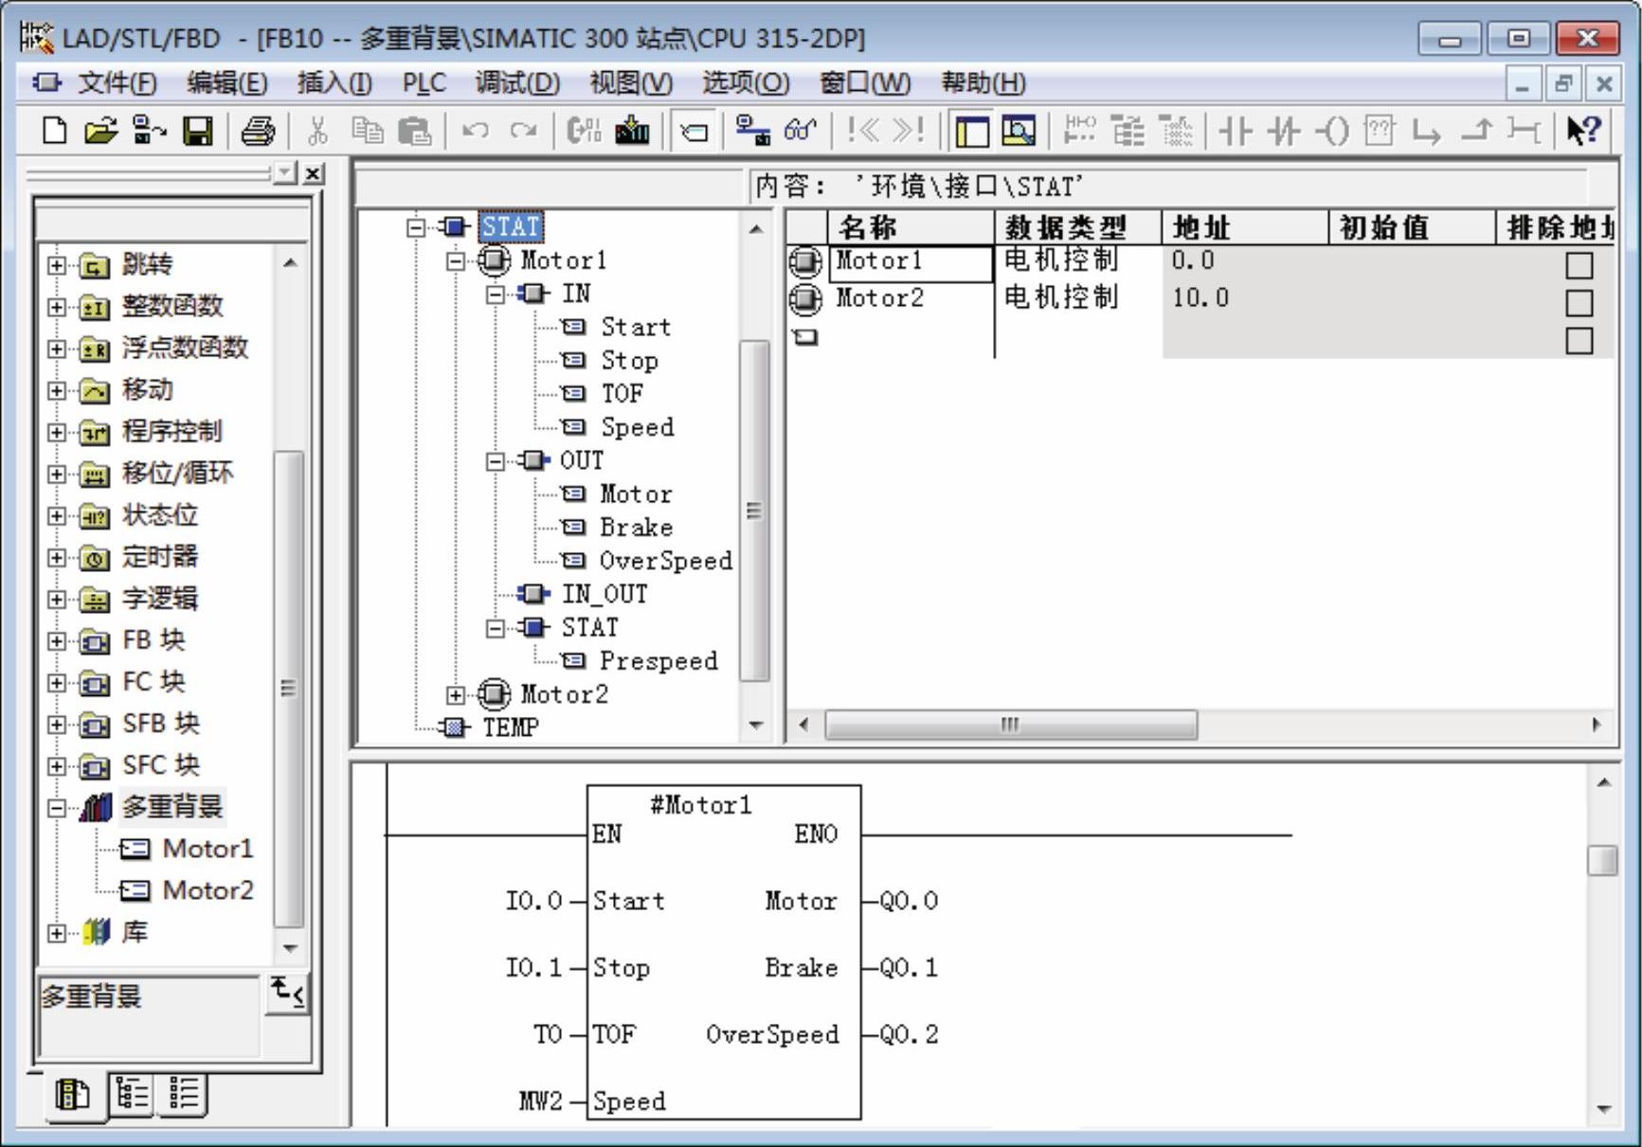Select Motor1 under 多重背景 in the side panel

pyautogui.click(x=208, y=849)
